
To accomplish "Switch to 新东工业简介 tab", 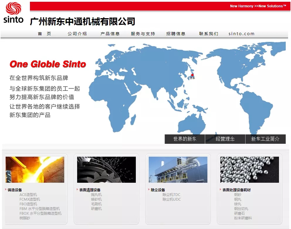I will click(265, 139).
